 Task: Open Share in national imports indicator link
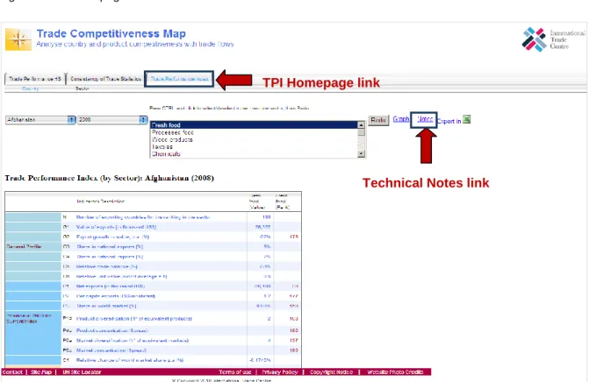pos(110,257)
